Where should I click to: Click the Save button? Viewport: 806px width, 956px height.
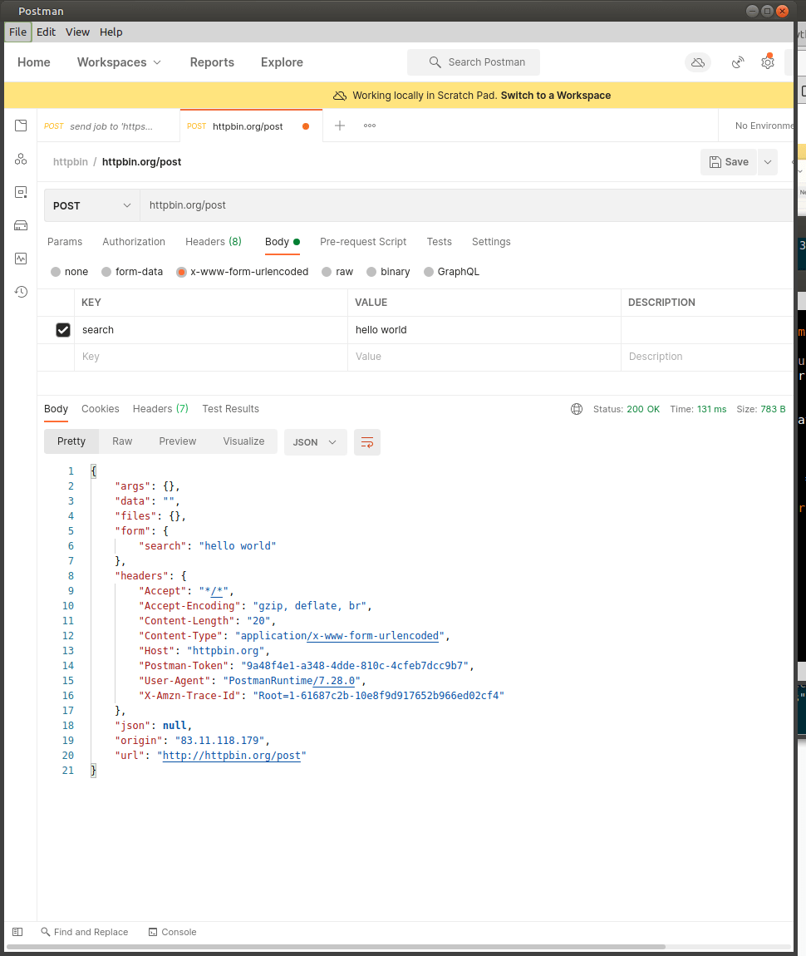tap(729, 162)
